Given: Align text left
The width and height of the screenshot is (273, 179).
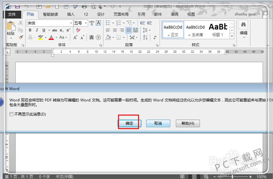Looking at the screenshot, I should click(108, 30).
